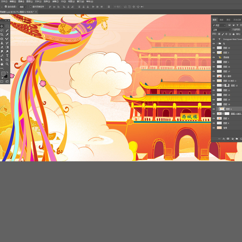Switch to the 通道 tab
The width and height of the screenshot is (242, 242).
pyautogui.click(x=221, y=20)
